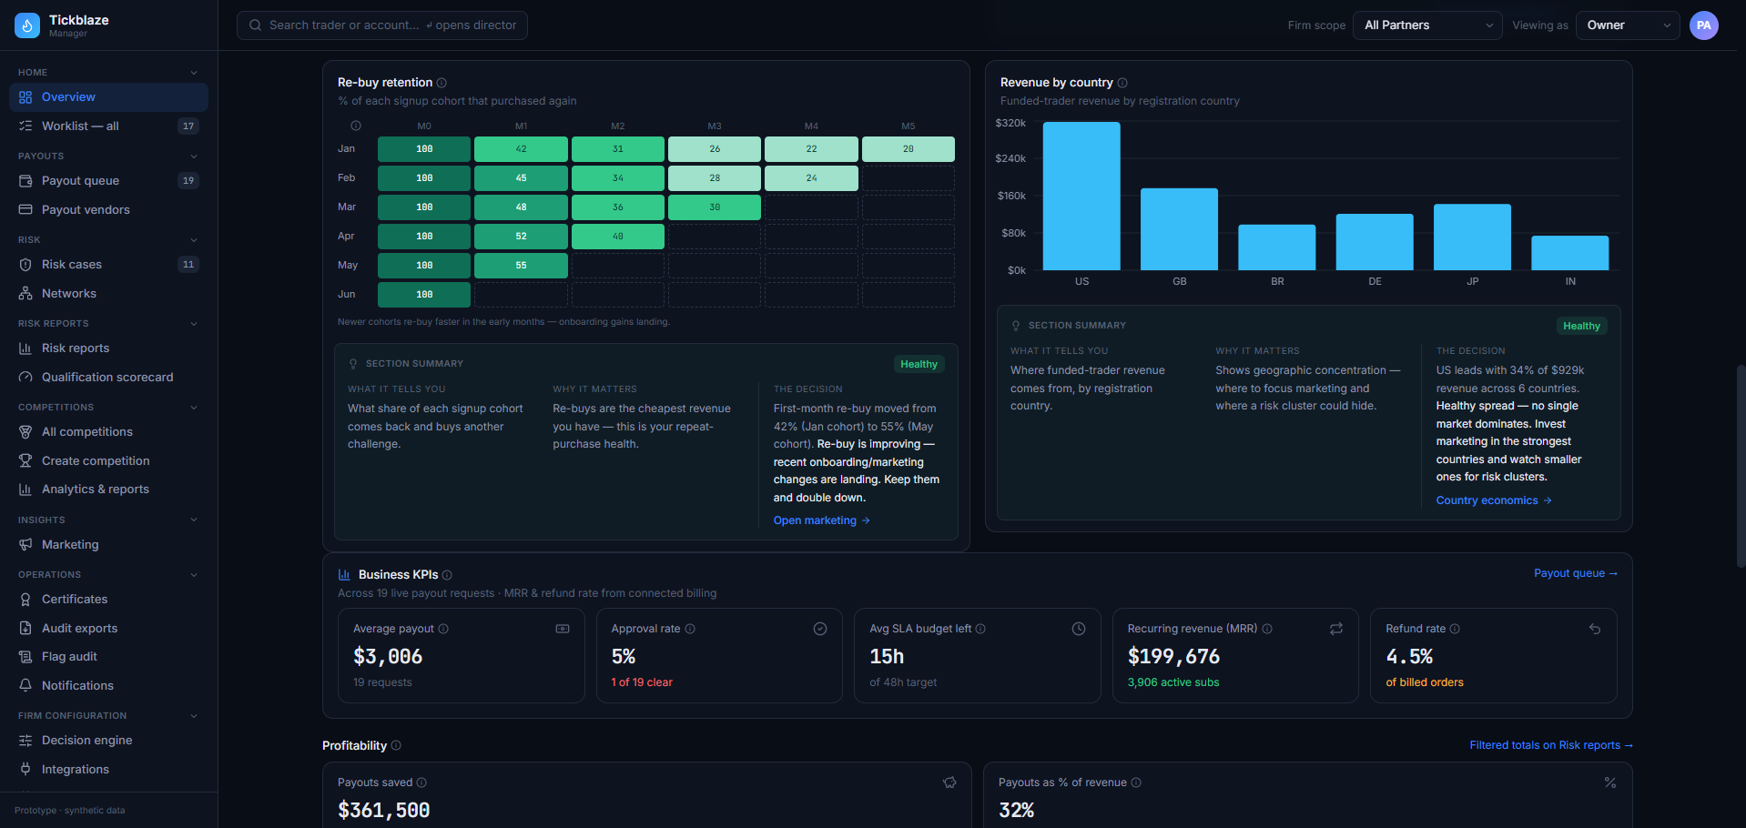Click the info icon beside Profitability
1746x828 pixels.
396,745
